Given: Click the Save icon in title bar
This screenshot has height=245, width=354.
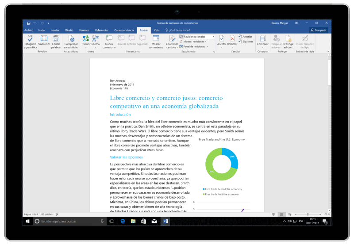Looking at the screenshot, I should 28,23.
